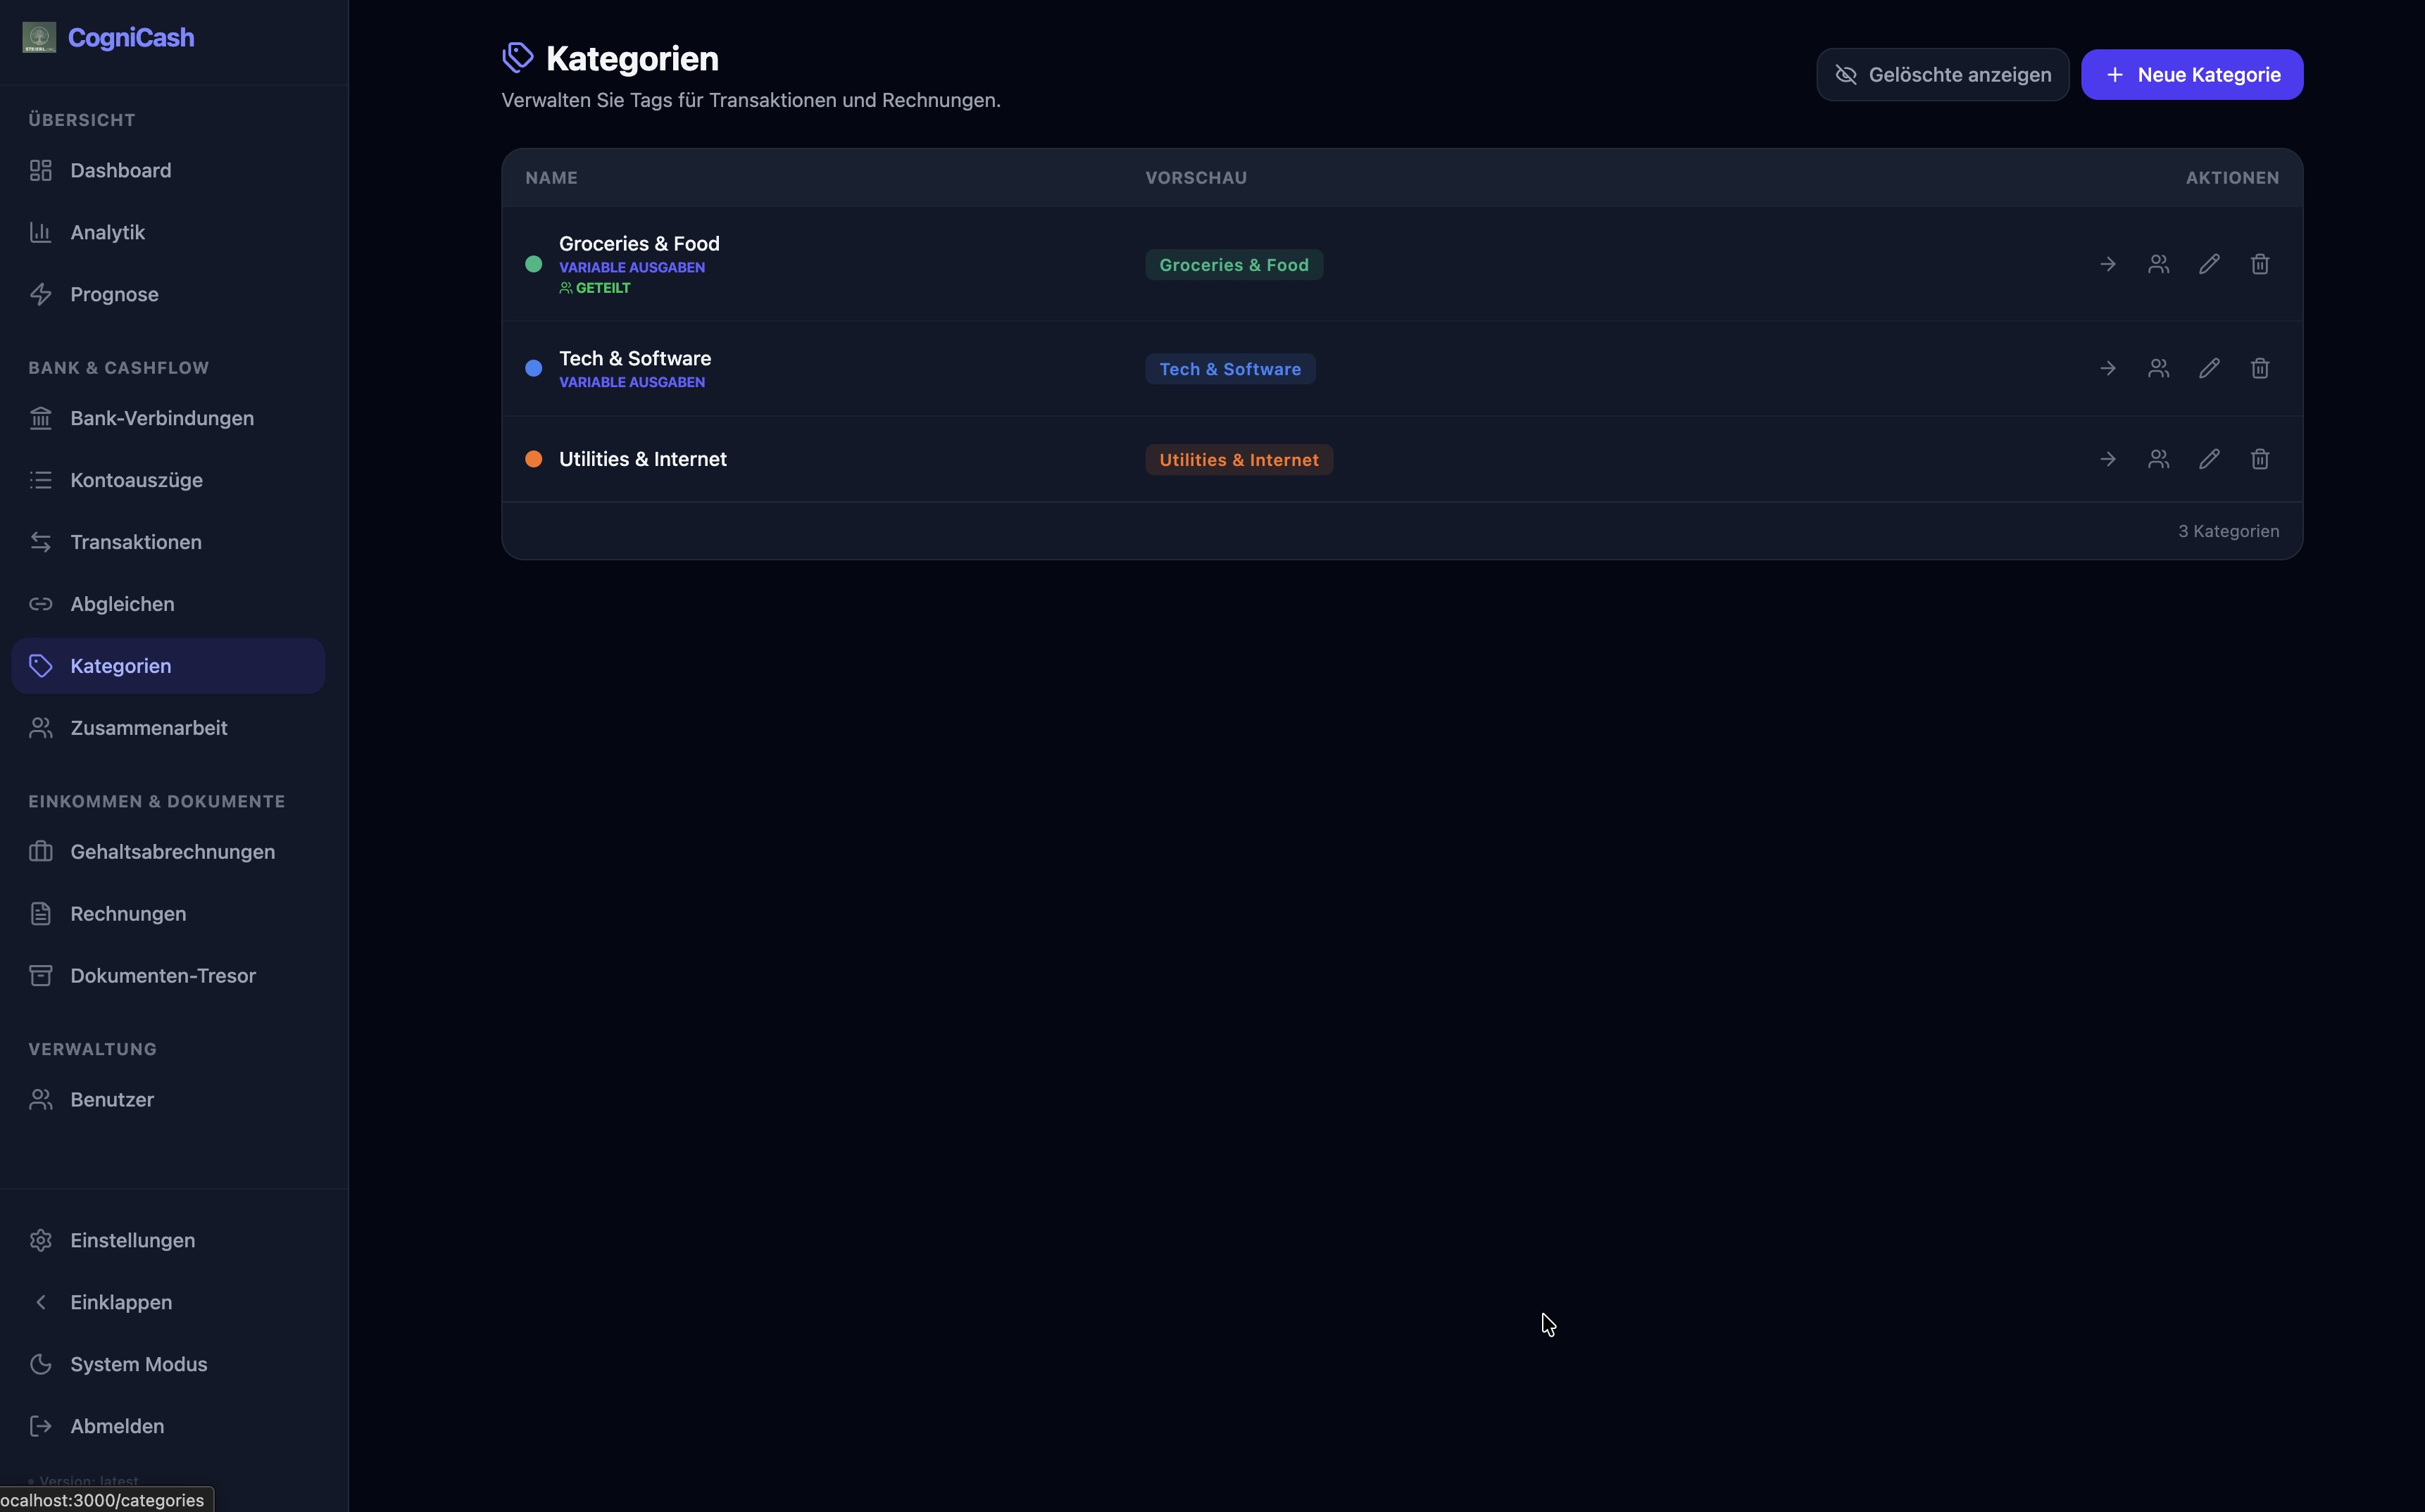
Task: Delete Groceries & Food using trash icon
Action: pyautogui.click(x=2260, y=264)
